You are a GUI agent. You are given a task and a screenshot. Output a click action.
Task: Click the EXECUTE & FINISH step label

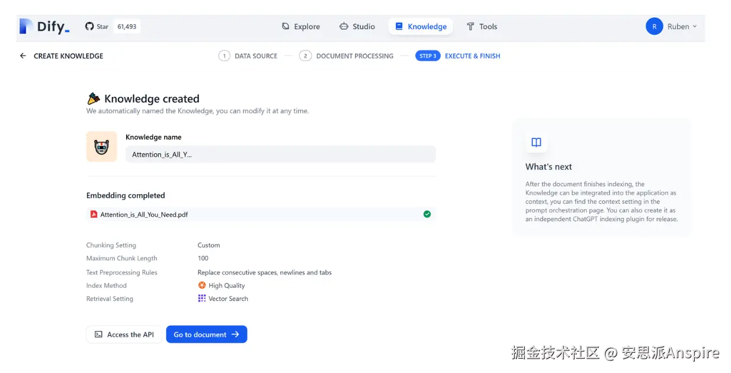click(472, 56)
